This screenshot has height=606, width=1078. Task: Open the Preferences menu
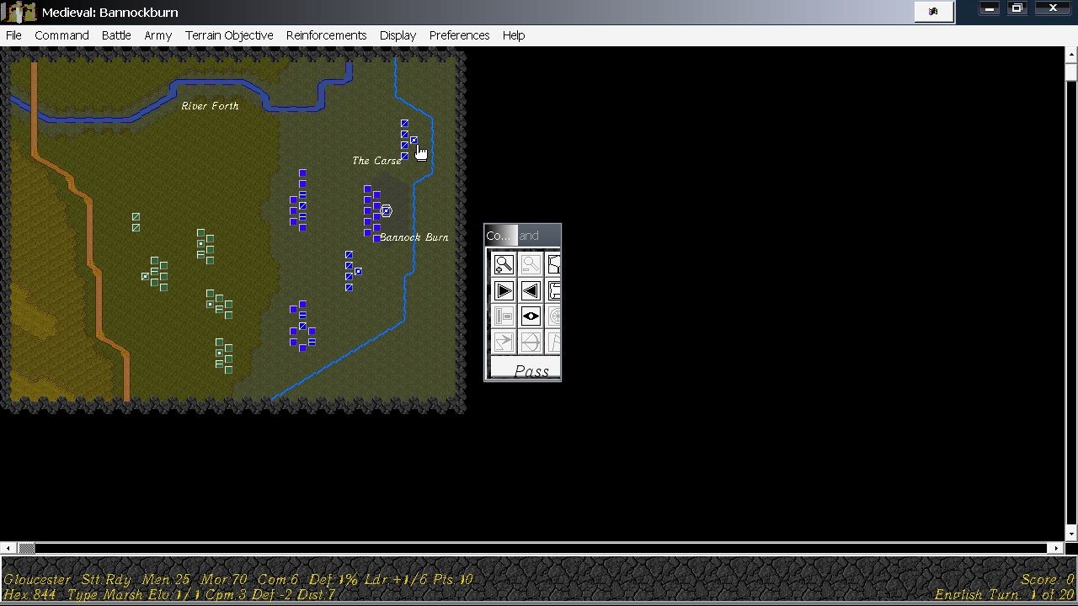coord(459,35)
